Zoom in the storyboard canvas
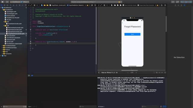 pyautogui.click(x=136, y=73)
